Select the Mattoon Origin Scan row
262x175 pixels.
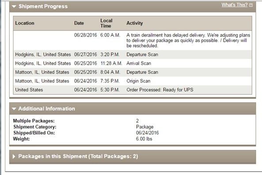(133, 81)
